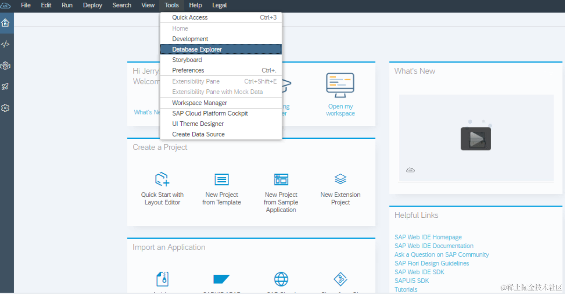Open the Run menu
This screenshot has width=565, height=294.
click(67, 5)
